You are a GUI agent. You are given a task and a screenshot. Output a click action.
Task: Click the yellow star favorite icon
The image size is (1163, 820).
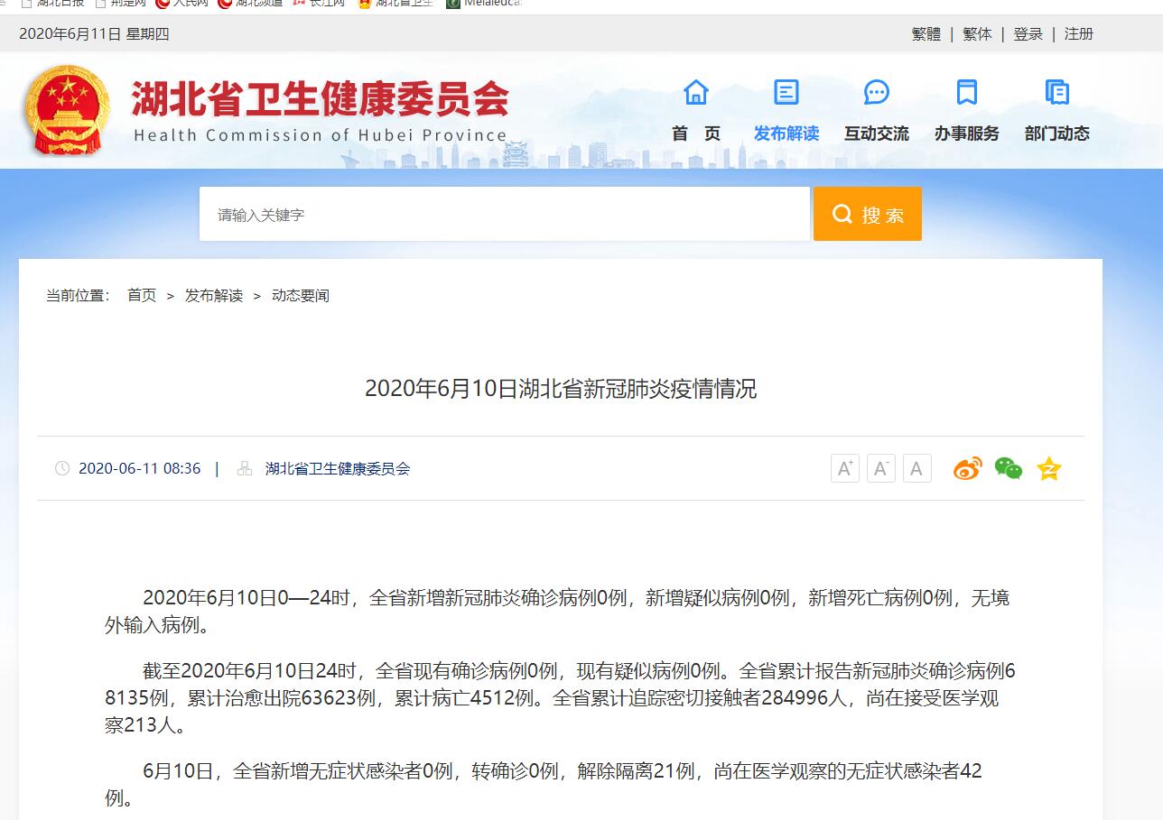click(x=1048, y=468)
